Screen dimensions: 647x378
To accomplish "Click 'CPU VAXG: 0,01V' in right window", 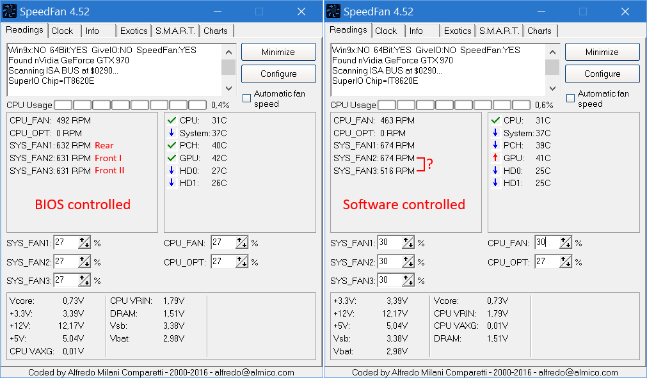I will (x=471, y=326).
